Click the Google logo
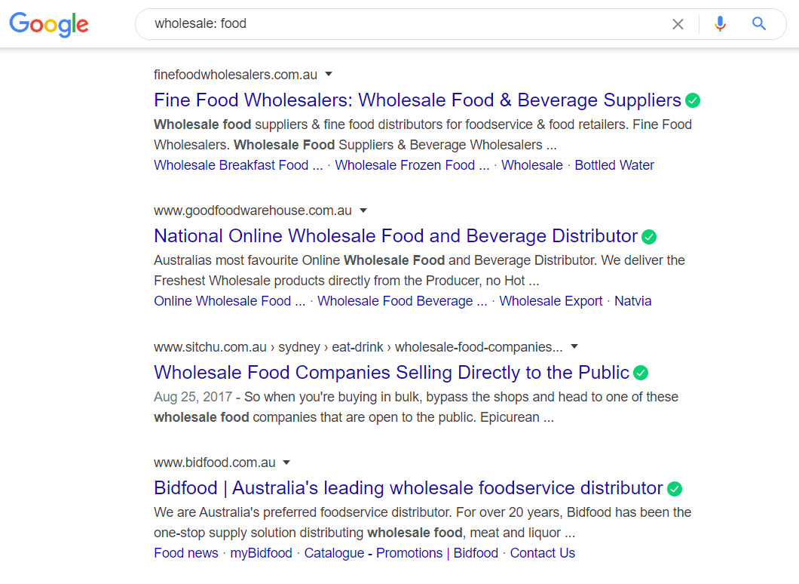 tap(49, 24)
